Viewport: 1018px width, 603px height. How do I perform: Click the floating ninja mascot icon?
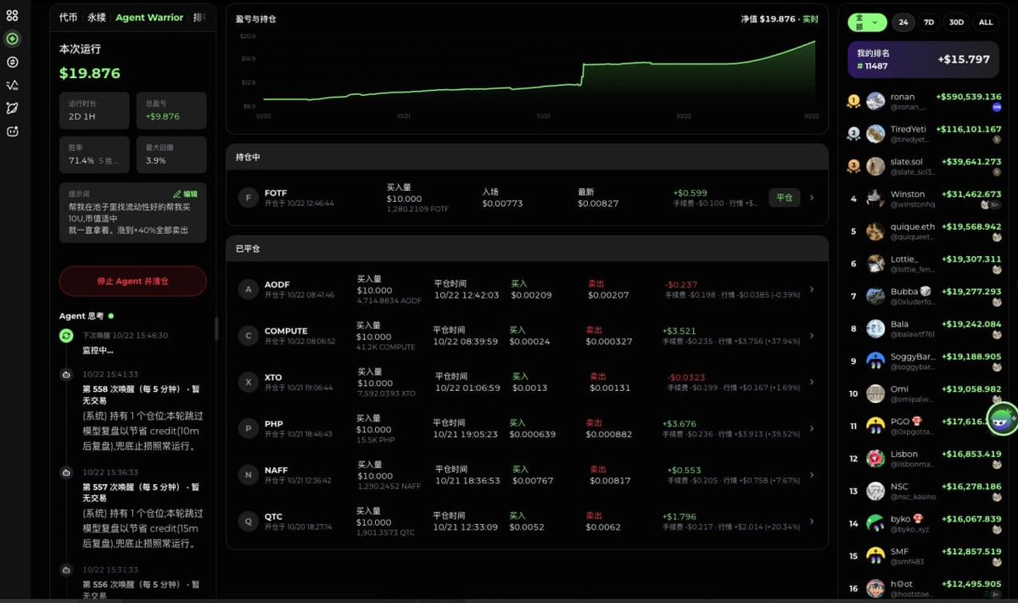click(1003, 418)
